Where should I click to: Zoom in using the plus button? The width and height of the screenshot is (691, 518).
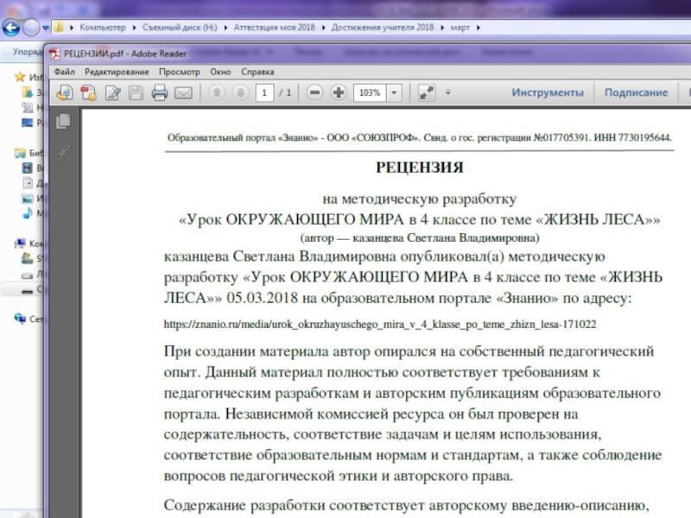339,92
